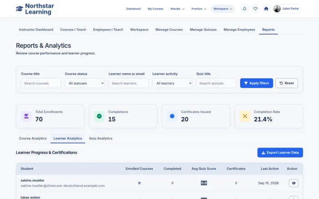Click the Completed column header
This screenshot has height=199, width=319.
172,169
